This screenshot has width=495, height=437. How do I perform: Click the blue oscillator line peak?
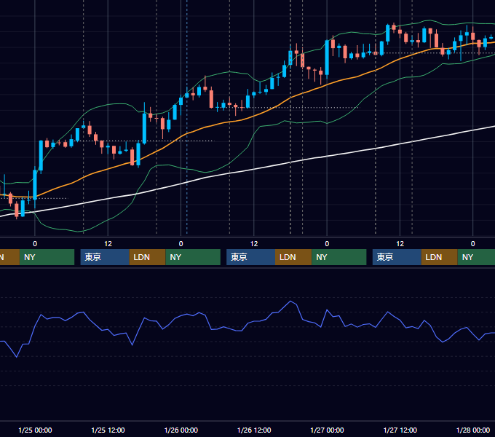click(290, 302)
